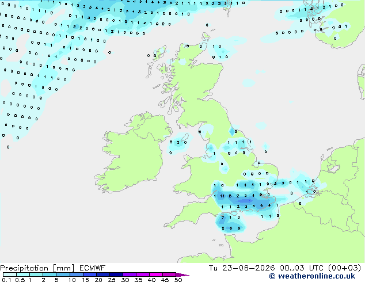Click the (00+03) forecast step label

(344, 268)
